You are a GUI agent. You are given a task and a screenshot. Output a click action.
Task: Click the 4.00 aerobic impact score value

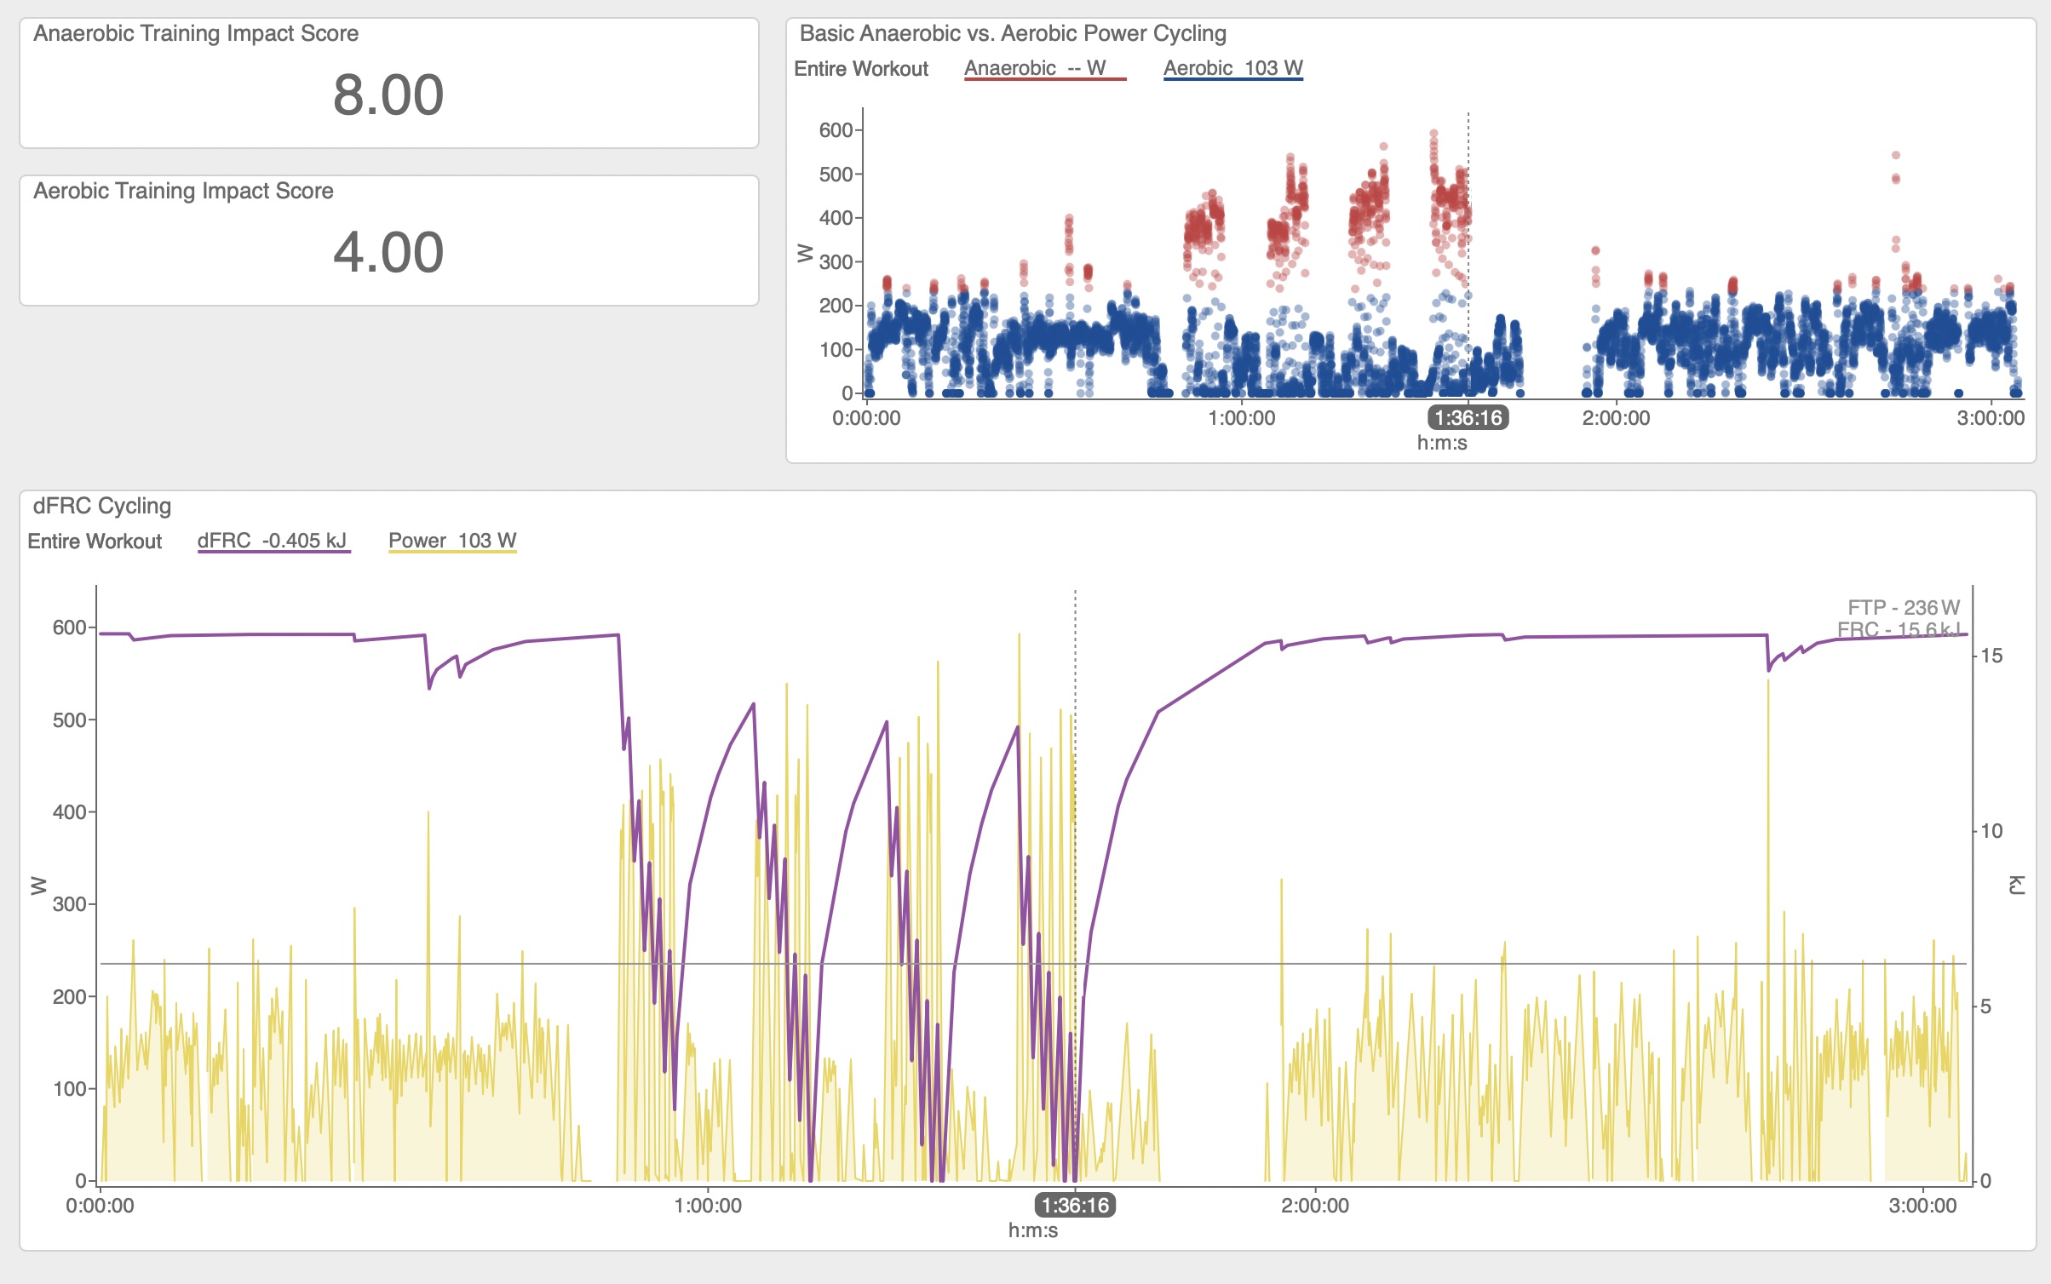[x=388, y=252]
